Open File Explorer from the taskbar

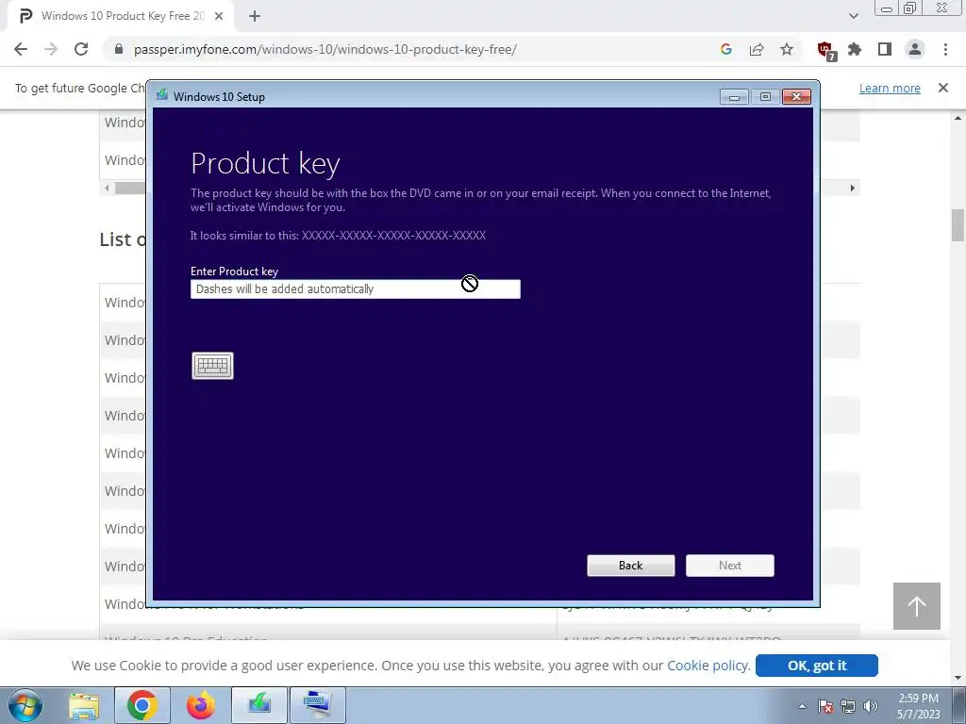[x=84, y=705]
